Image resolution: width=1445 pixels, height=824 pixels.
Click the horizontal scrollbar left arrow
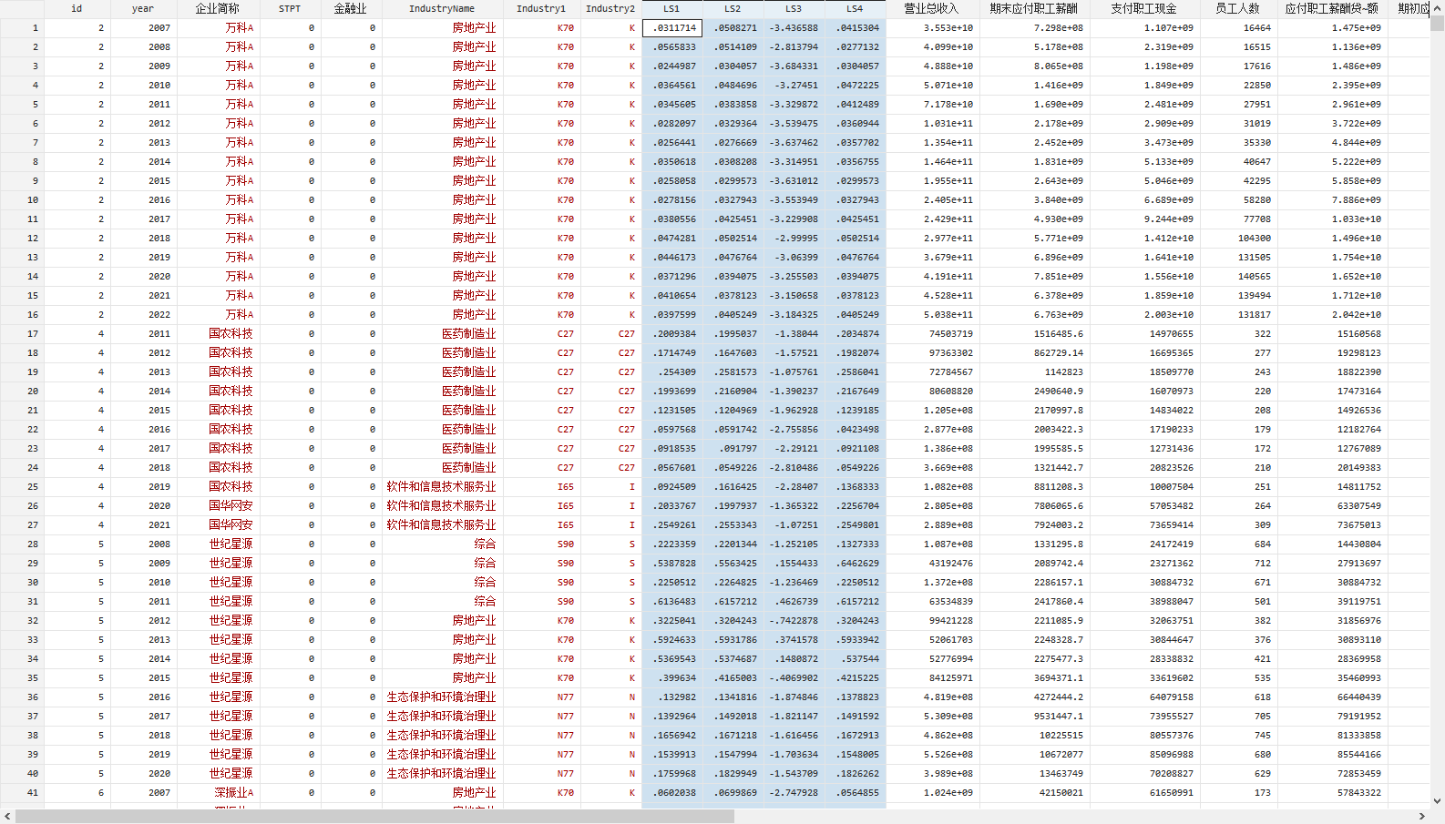[x=7, y=817]
